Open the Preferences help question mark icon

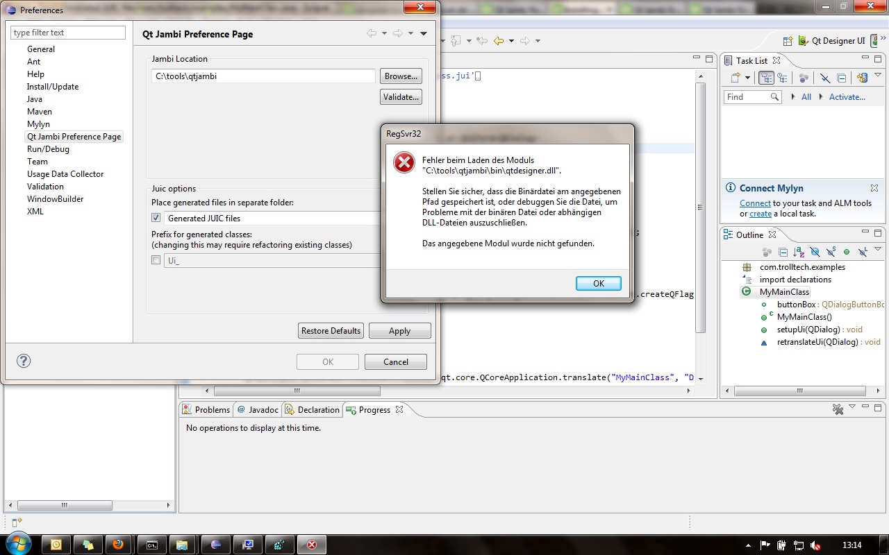click(24, 361)
